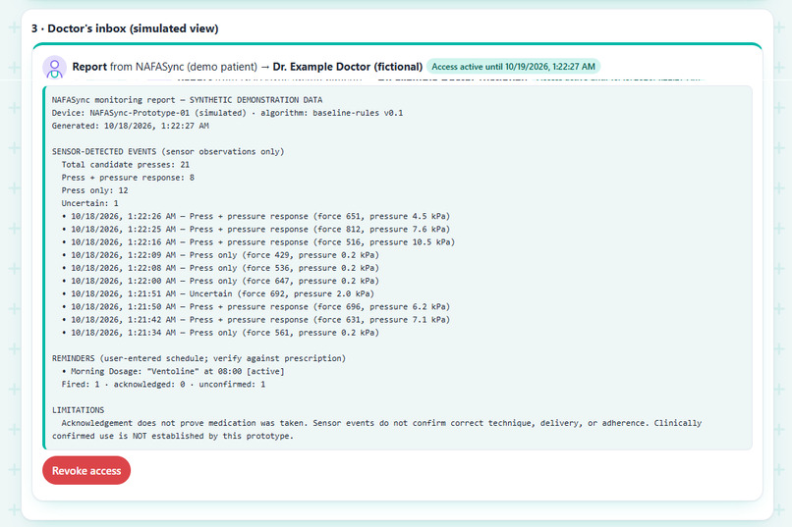Click the 'Acknowledgement does not prove medication' paragraph

point(376,430)
